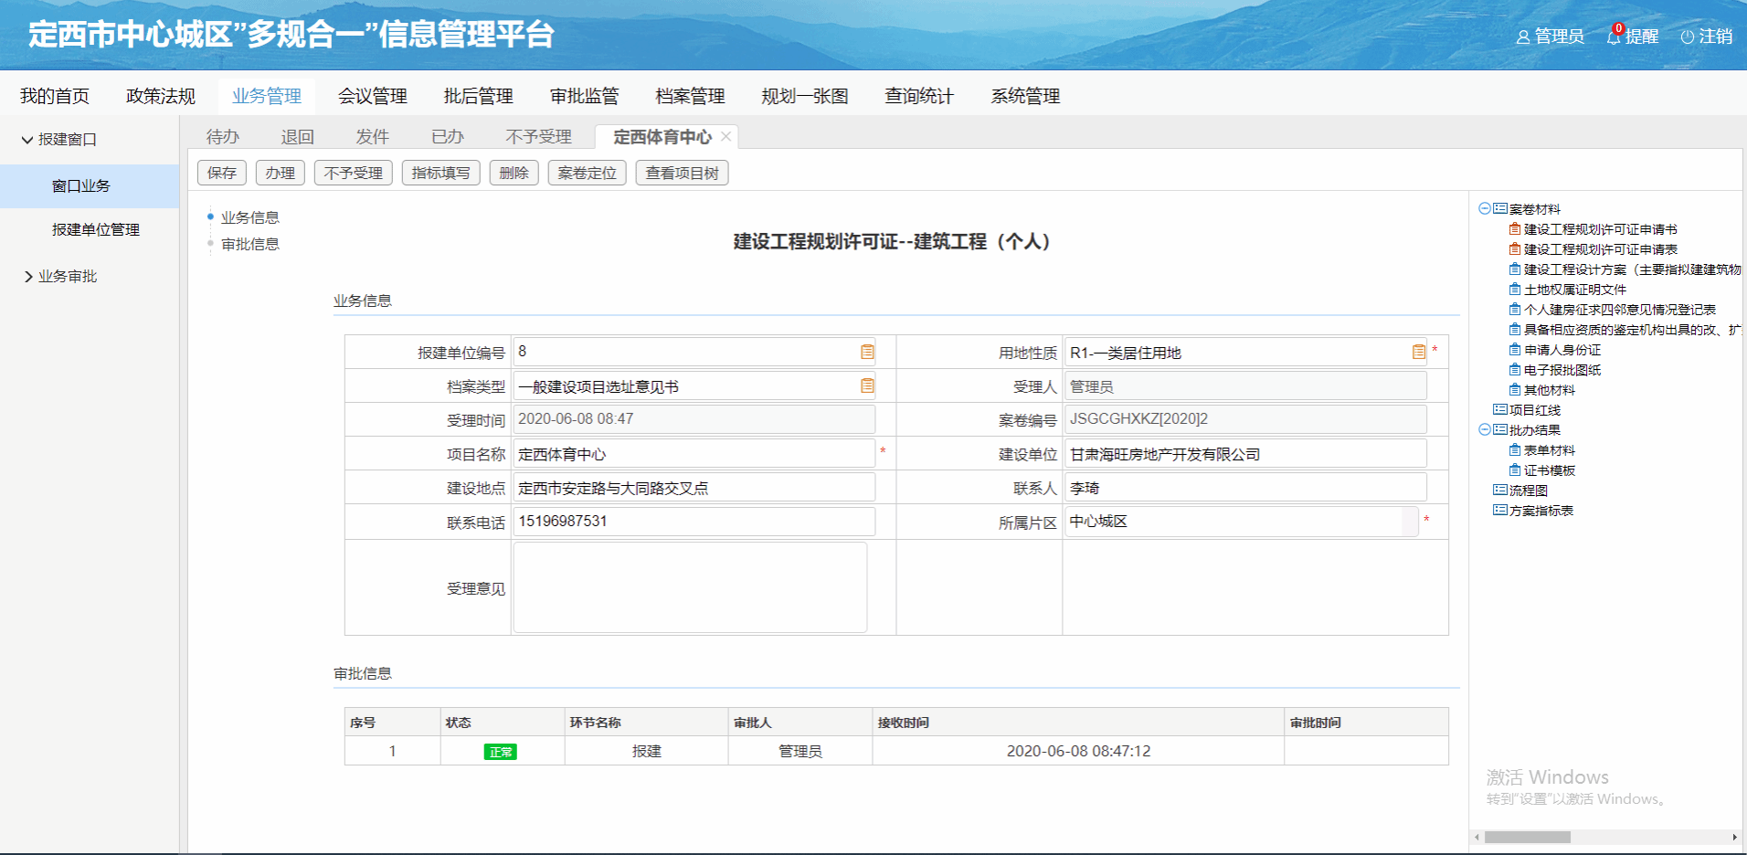The image size is (1747, 855).
Task: Expand the 业务审批 sidebar section
Action: [27, 277]
